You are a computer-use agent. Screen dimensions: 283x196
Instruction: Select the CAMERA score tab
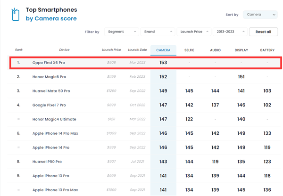coord(163,50)
